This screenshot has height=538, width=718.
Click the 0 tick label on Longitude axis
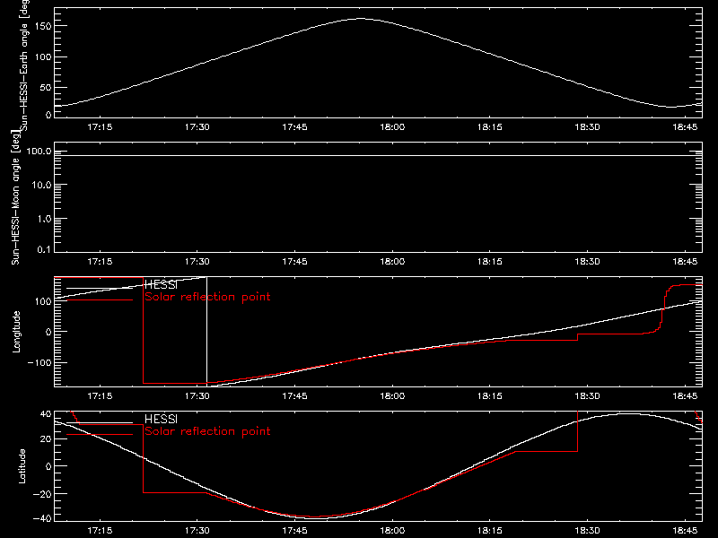tap(49, 332)
